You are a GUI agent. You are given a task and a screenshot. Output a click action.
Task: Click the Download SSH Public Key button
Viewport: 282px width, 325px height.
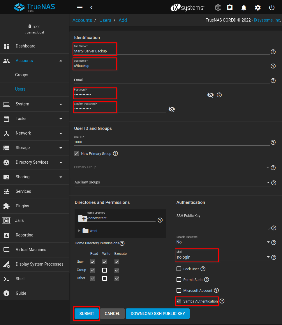[158, 314]
